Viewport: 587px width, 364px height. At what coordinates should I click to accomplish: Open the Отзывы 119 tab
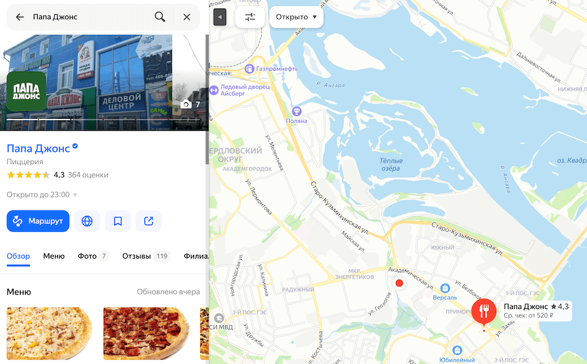pos(146,256)
